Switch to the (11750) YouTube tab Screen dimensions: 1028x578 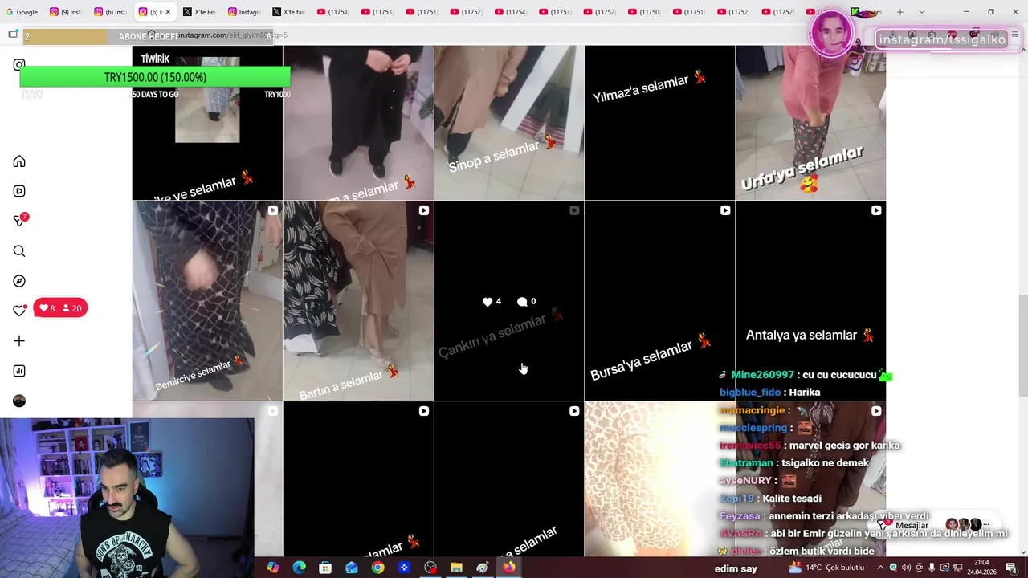click(x=644, y=12)
